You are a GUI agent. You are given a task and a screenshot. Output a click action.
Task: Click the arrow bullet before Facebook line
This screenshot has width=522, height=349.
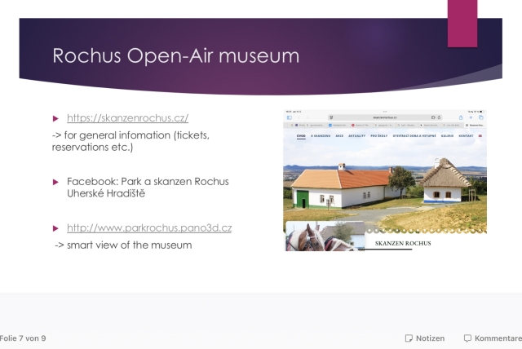click(x=56, y=180)
